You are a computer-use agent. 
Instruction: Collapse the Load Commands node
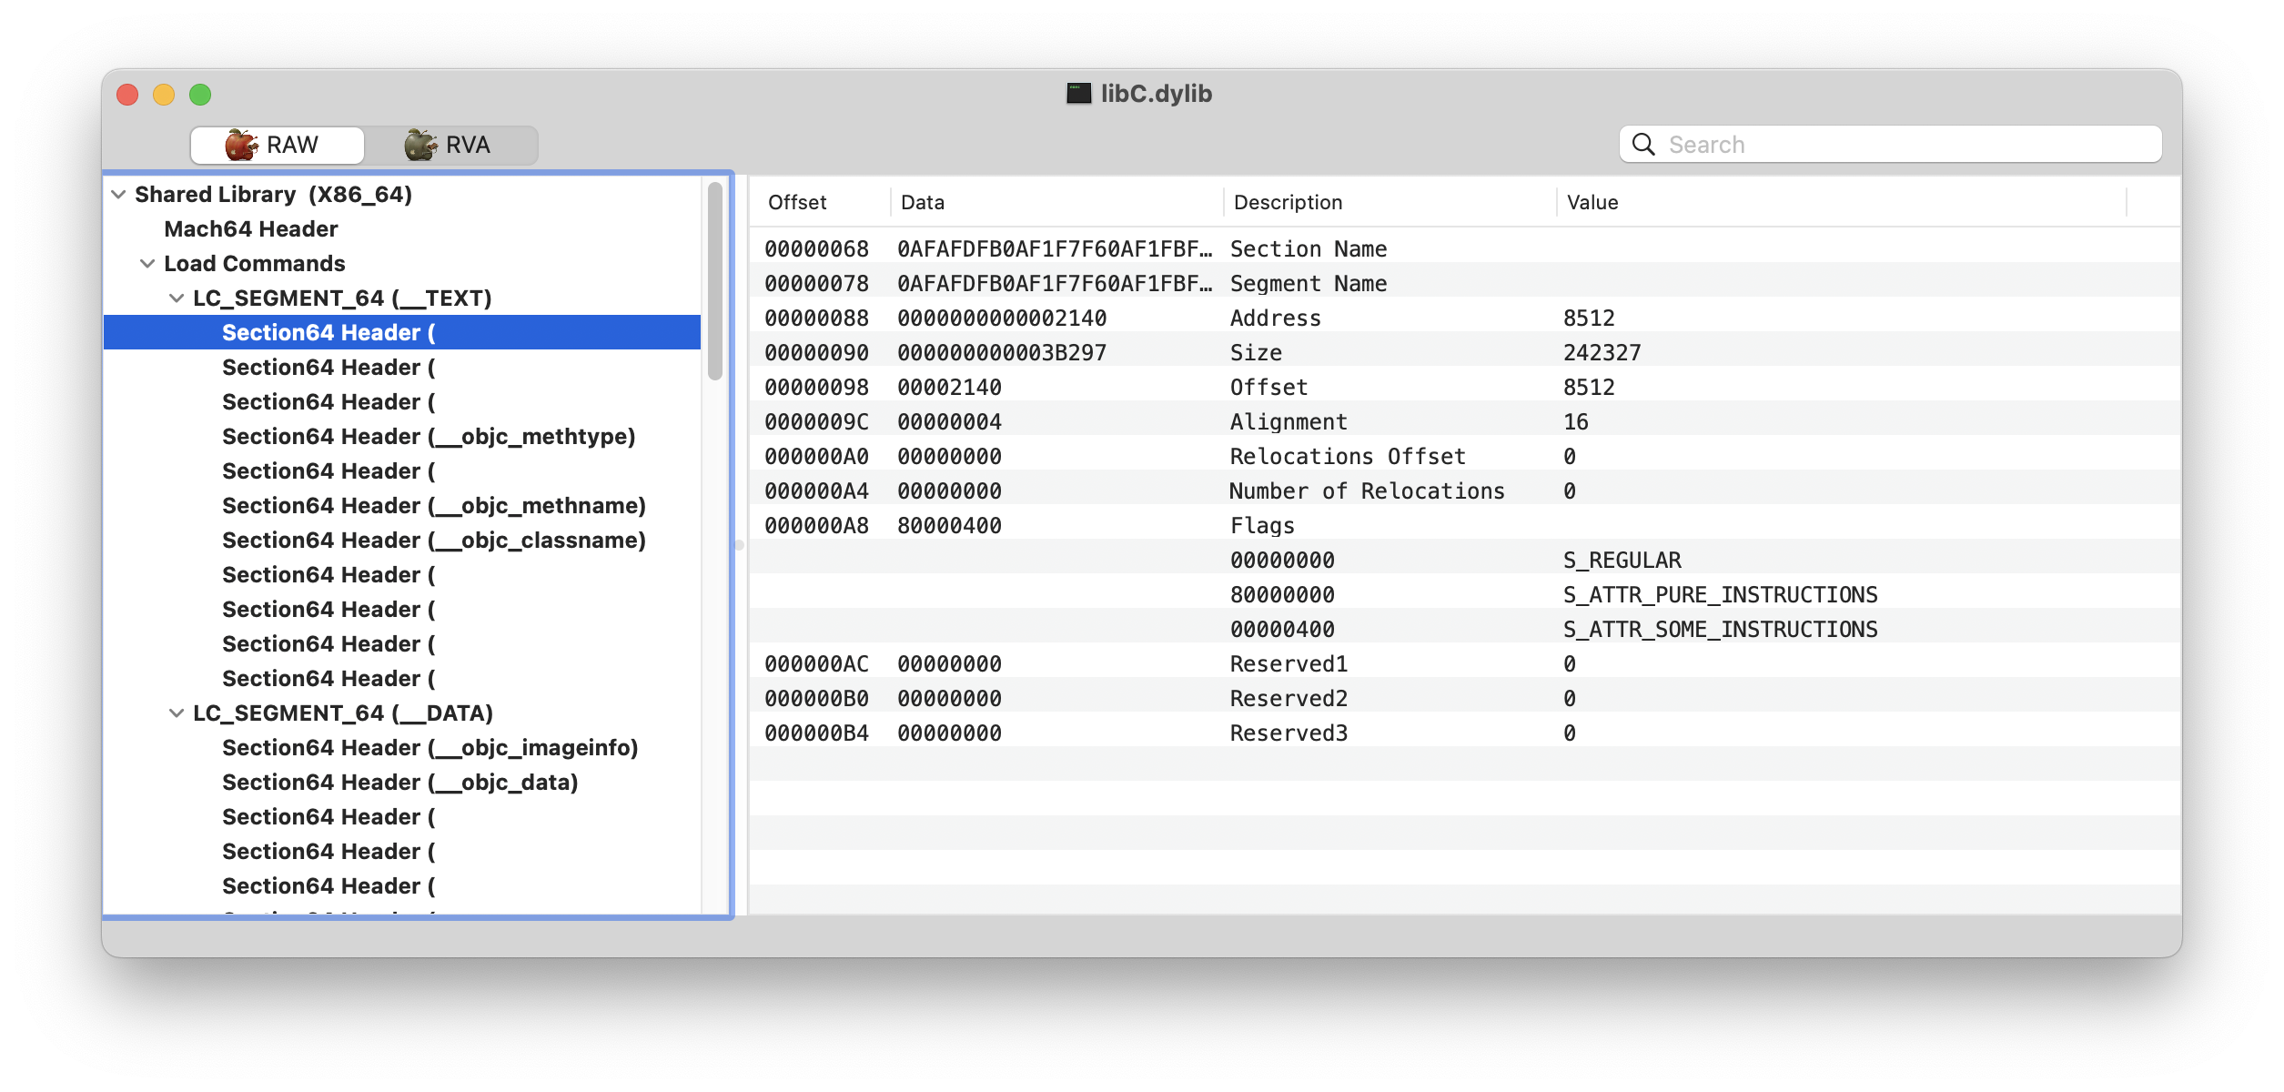(147, 263)
